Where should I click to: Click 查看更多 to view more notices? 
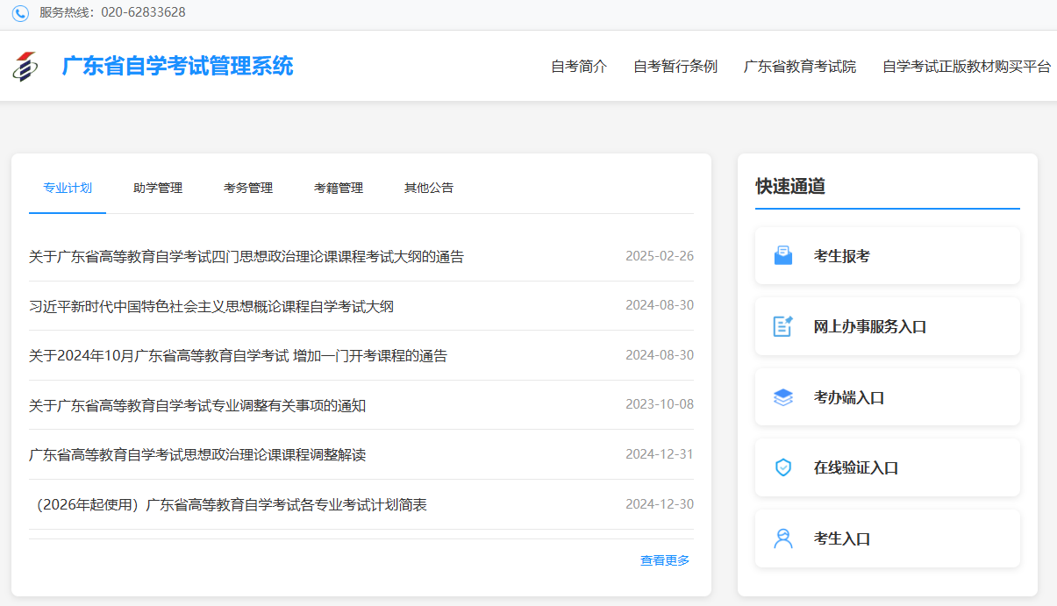click(665, 560)
